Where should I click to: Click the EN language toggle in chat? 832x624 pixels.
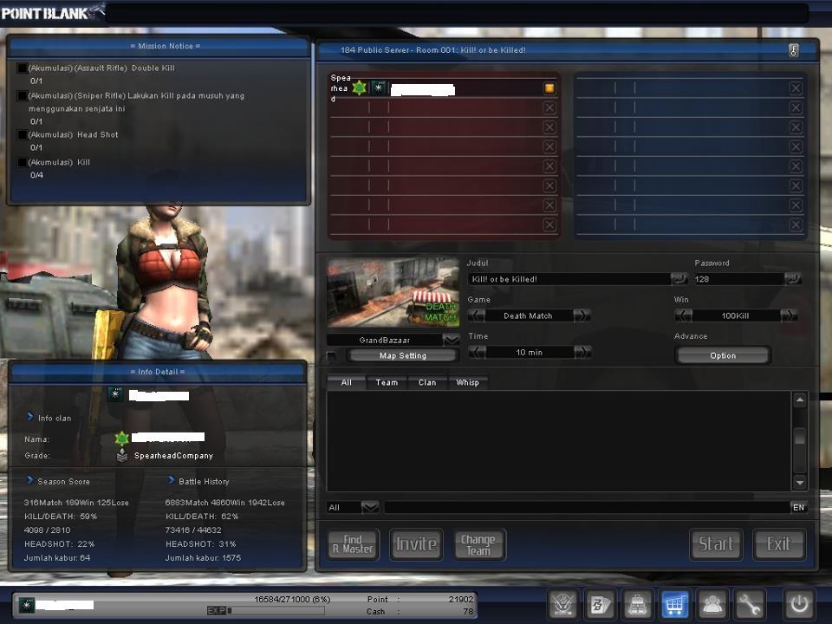click(798, 507)
